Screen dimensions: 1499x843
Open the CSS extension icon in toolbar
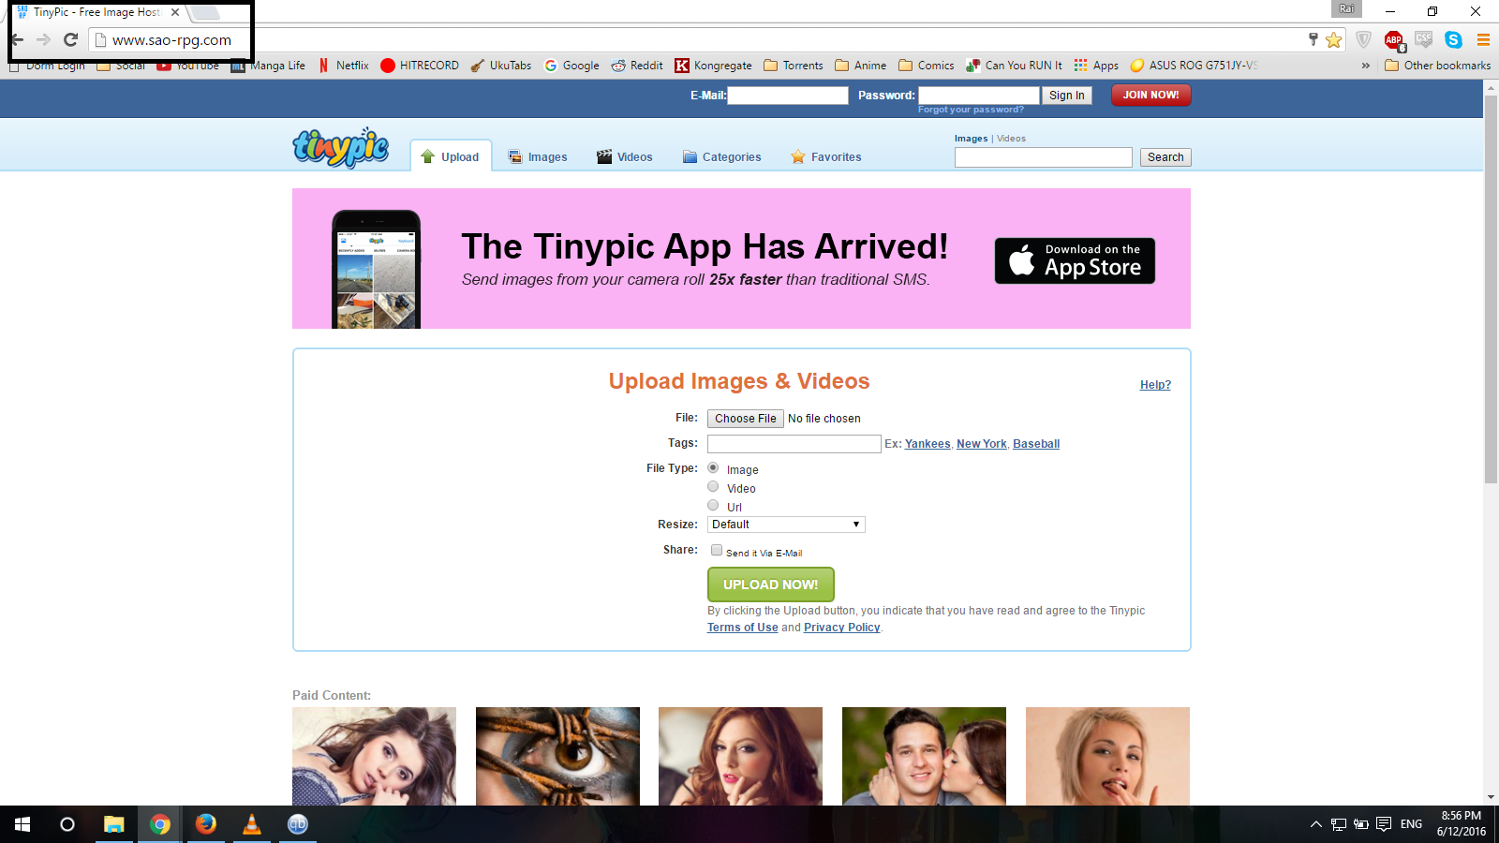point(1424,39)
